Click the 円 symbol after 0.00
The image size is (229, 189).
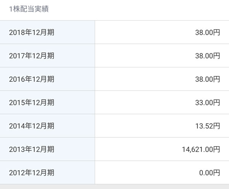216,173
